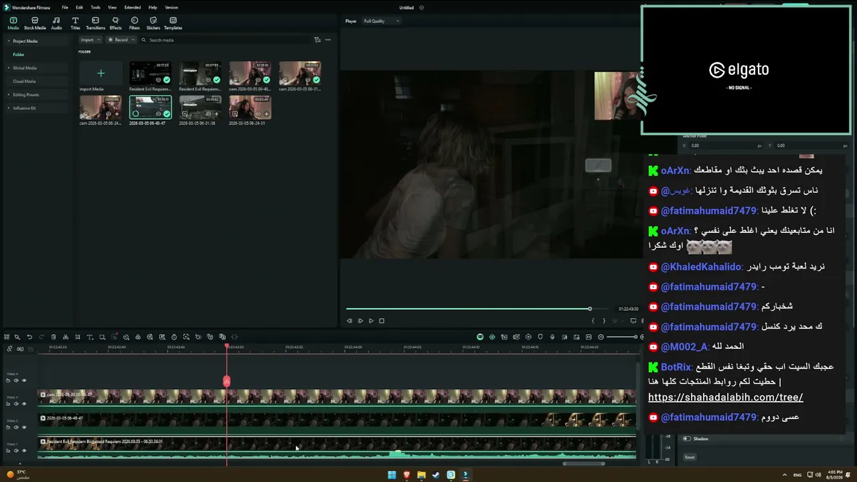Screen dimensions: 857x482
Task: Seek using the player progress bar handle
Action: click(589, 309)
